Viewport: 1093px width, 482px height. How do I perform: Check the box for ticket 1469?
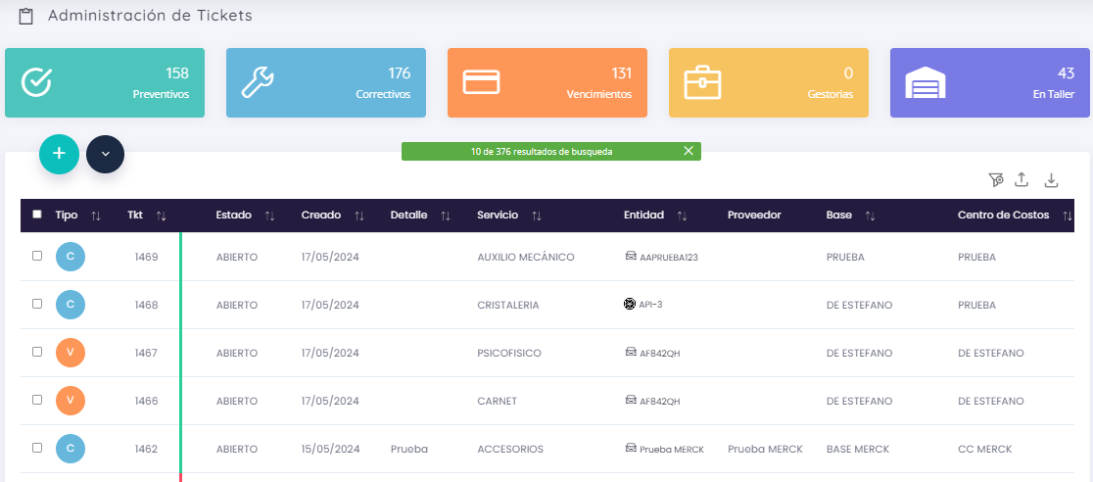pos(37,256)
